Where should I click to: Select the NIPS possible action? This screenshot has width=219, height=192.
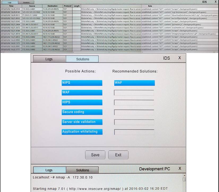(x=82, y=83)
